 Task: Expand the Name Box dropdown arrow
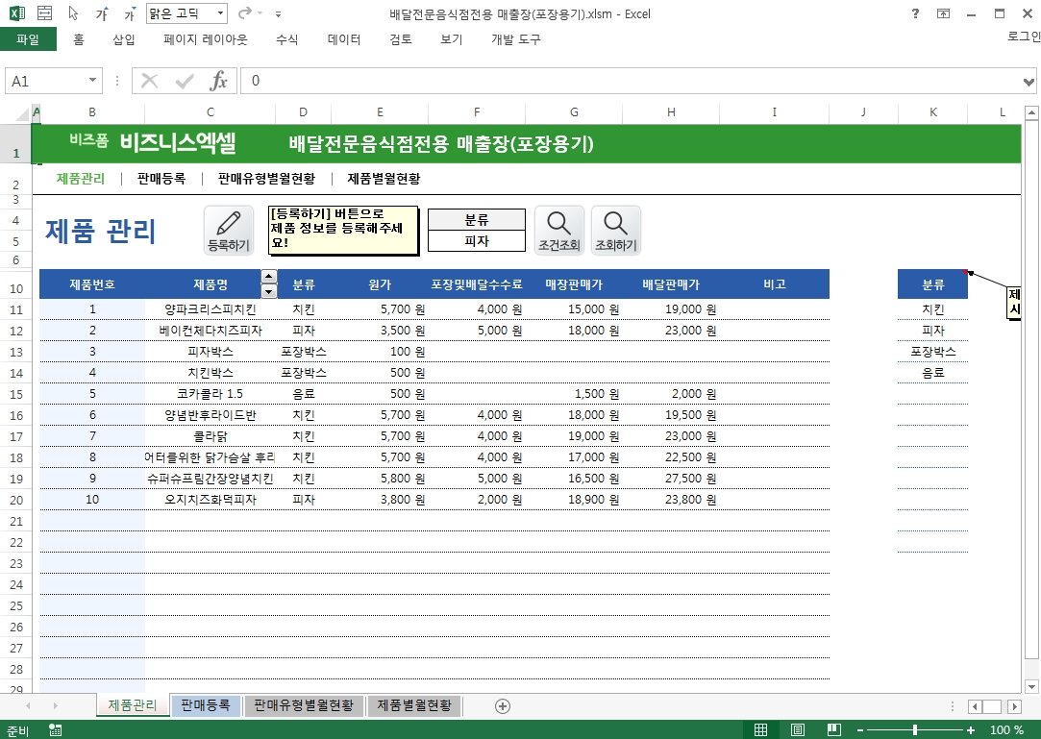pyautogui.click(x=93, y=82)
